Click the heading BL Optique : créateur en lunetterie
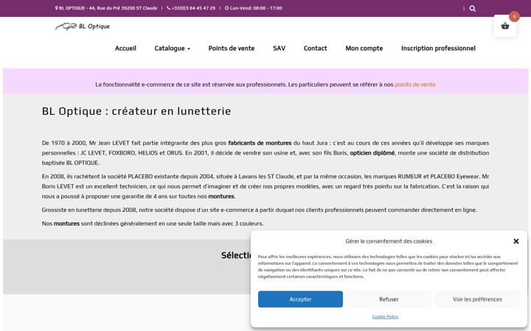 136,111
